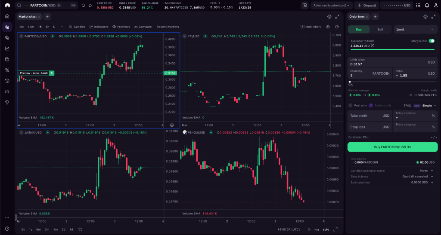Expand the Limit order type dropdown
Image resolution: width=441 pixels, height=235 pixels.
(415, 29)
